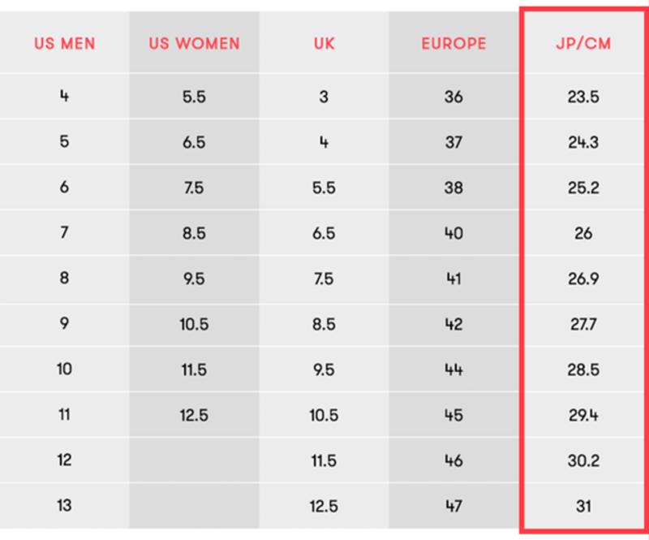This screenshot has width=649, height=540.
Task: Click the EUROPE column header
Action: click(x=453, y=44)
